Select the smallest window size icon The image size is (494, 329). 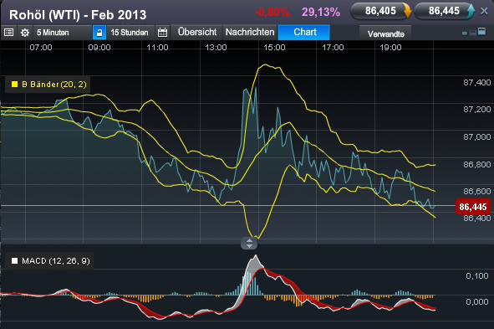coord(465,33)
